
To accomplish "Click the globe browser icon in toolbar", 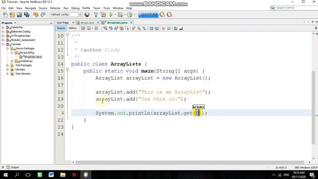I will 87,14.
